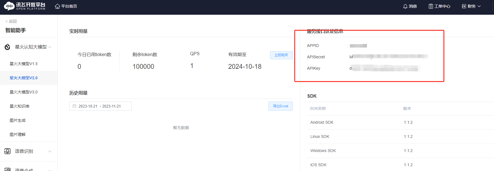The image size is (494, 171).
Task: Open the iFlytek Open Platform logo
Action: coord(25,6)
